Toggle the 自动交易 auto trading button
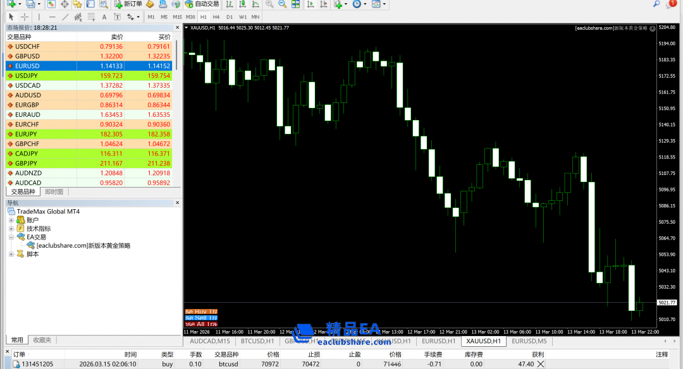Viewport: 683px width, 369px height. click(202, 4)
